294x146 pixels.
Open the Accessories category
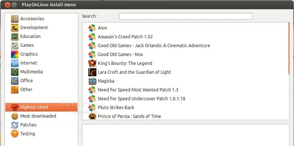(32, 19)
